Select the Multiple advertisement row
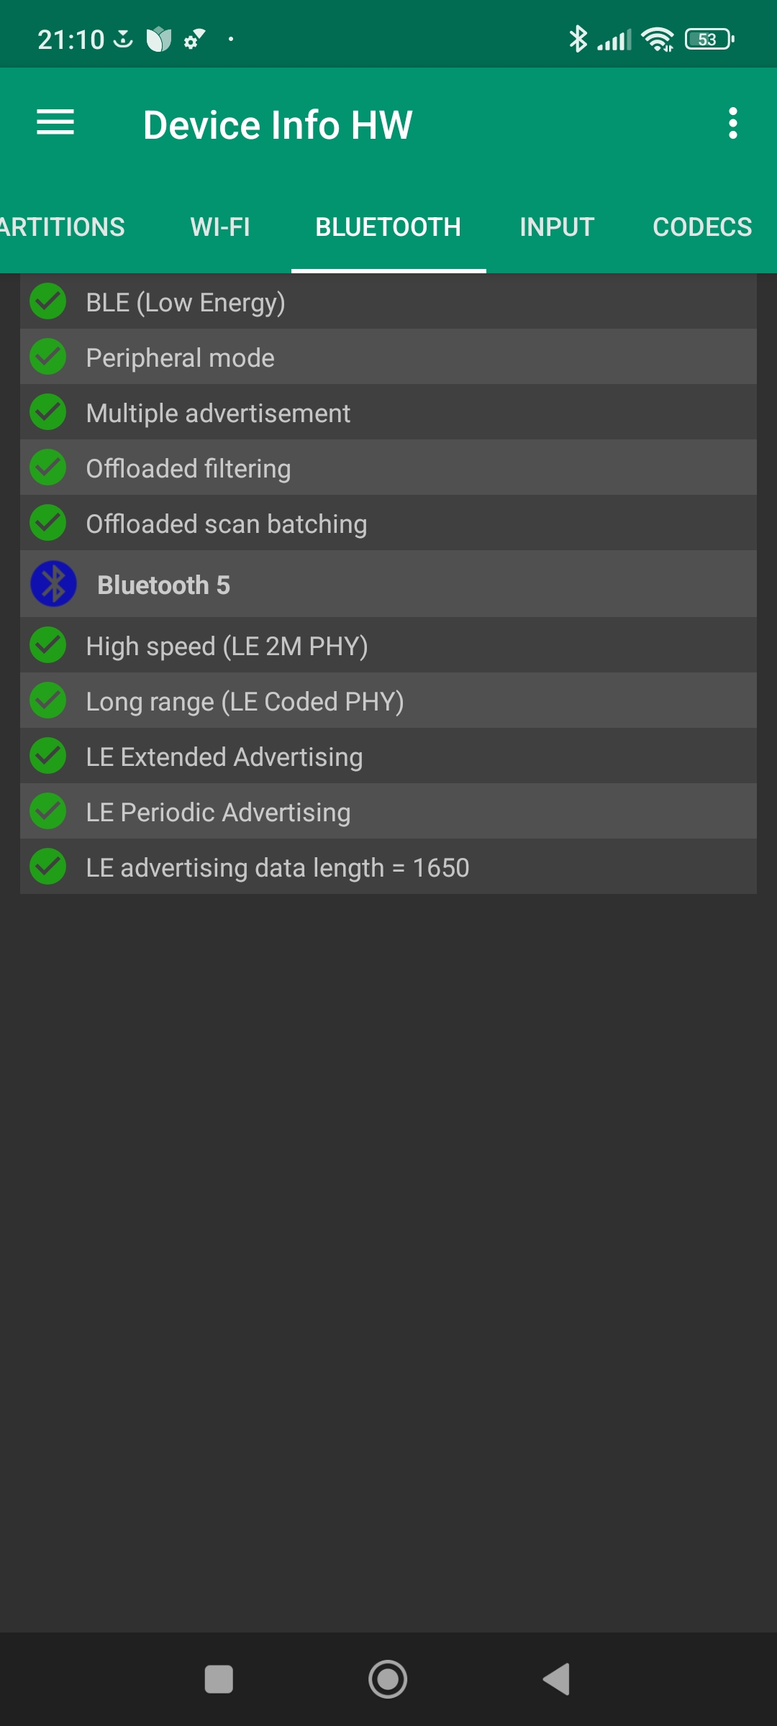777x1726 pixels. tap(388, 413)
